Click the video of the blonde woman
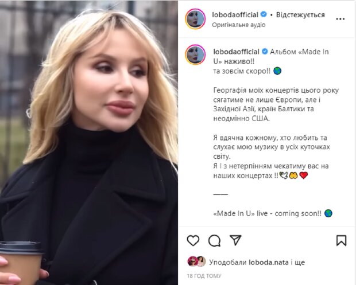 coord(89,142)
